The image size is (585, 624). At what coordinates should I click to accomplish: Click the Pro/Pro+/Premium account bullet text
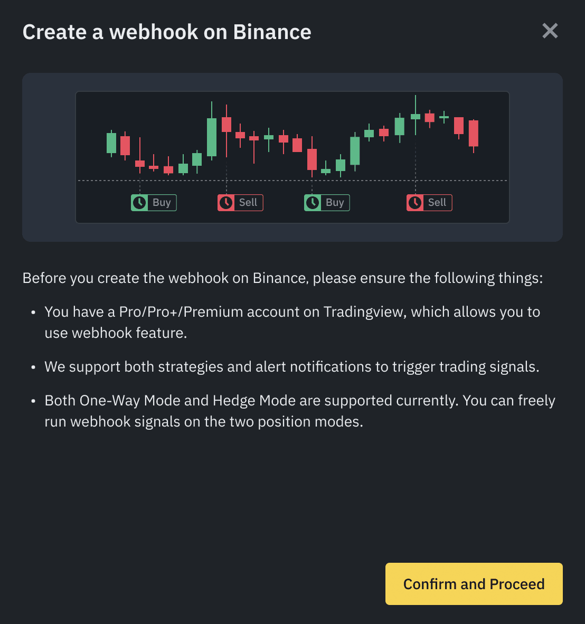point(292,323)
